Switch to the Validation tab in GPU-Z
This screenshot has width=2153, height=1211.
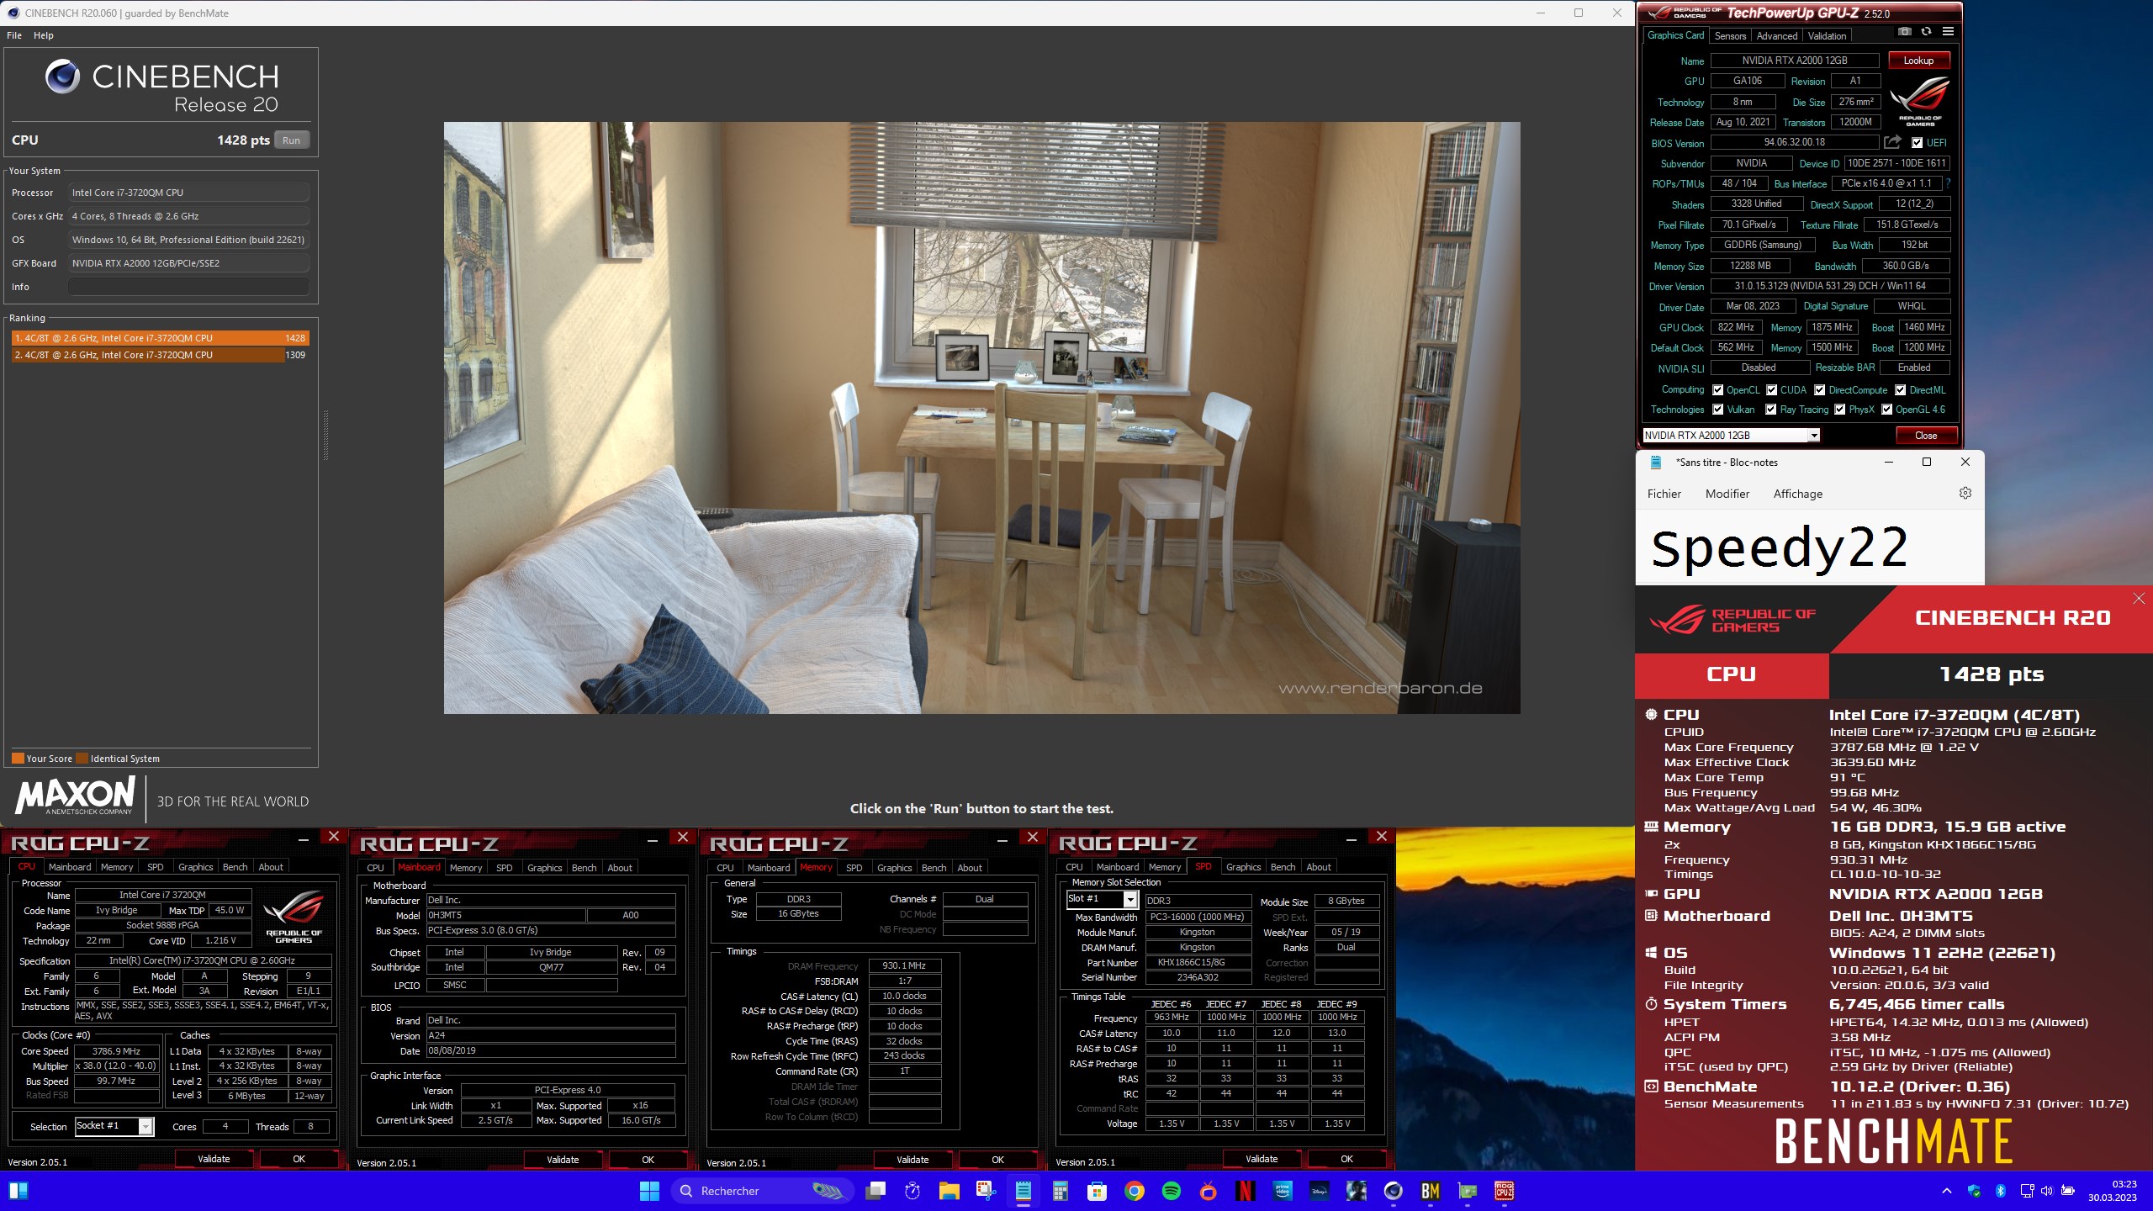[1827, 35]
